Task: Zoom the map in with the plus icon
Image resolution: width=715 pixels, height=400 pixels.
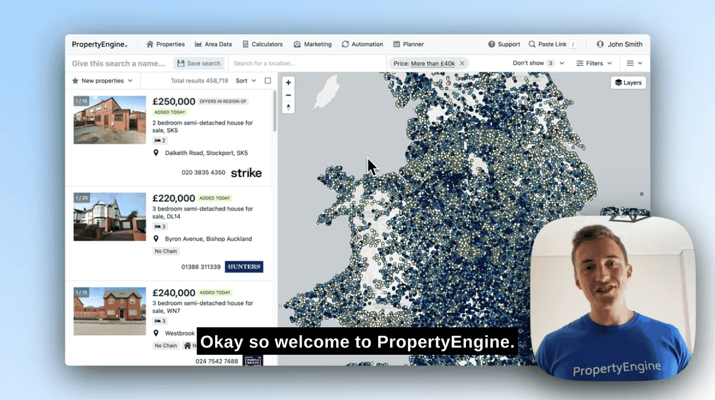Action: pos(288,82)
